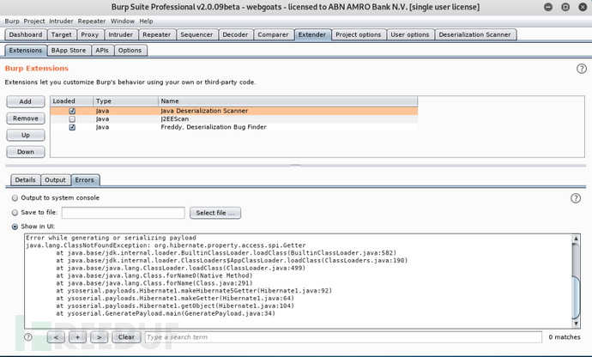Uncheck Java Deserialization Scanner loaded checkbox

(x=72, y=111)
